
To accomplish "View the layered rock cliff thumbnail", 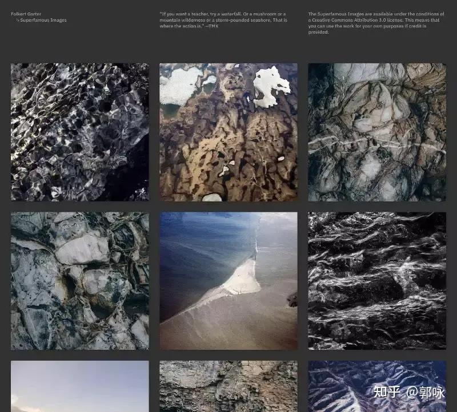I will 228,386.
